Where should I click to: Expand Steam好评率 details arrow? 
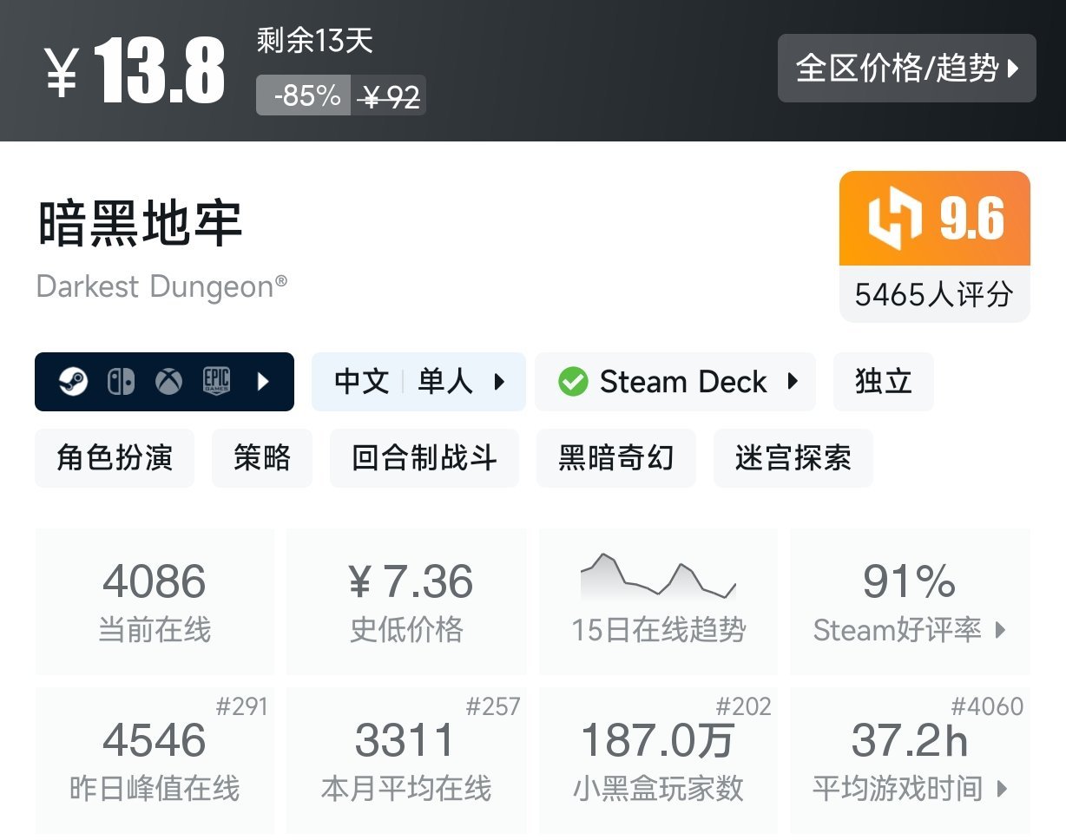[x=1000, y=631]
